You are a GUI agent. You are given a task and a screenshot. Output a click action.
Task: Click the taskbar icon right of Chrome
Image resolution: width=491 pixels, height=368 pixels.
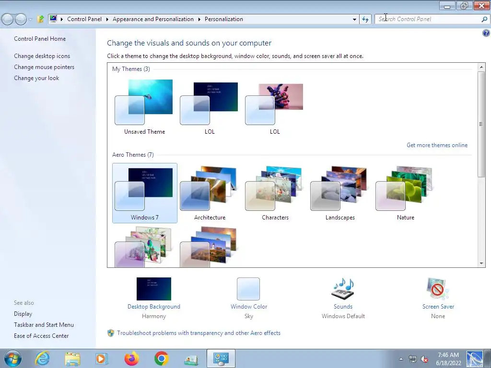click(x=191, y=360)
